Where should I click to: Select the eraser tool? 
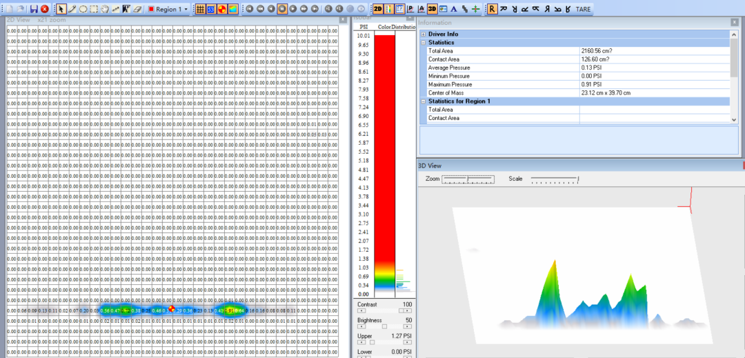point(137,9)
